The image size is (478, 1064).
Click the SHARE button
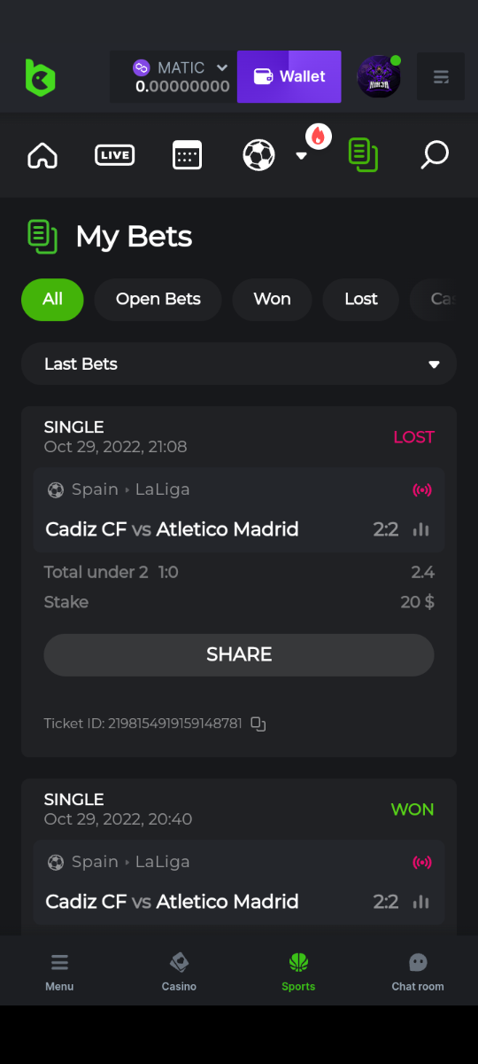(x=239, y=654)
